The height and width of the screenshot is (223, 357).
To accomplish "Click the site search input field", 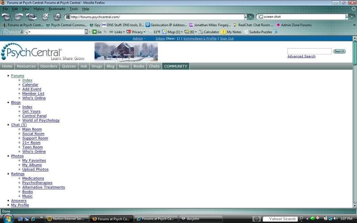I will (x=309, y=51).
